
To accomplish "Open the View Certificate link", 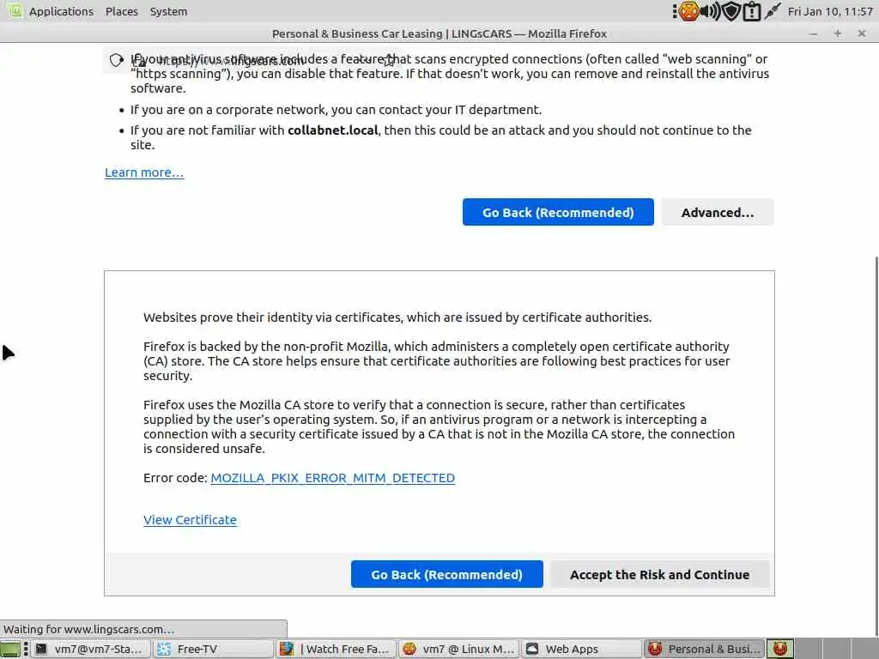I will [190, 520].
